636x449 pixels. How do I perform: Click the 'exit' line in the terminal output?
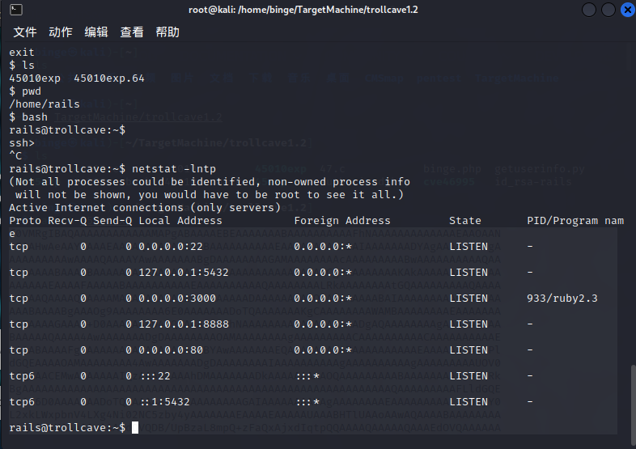(x=22, y=53)
